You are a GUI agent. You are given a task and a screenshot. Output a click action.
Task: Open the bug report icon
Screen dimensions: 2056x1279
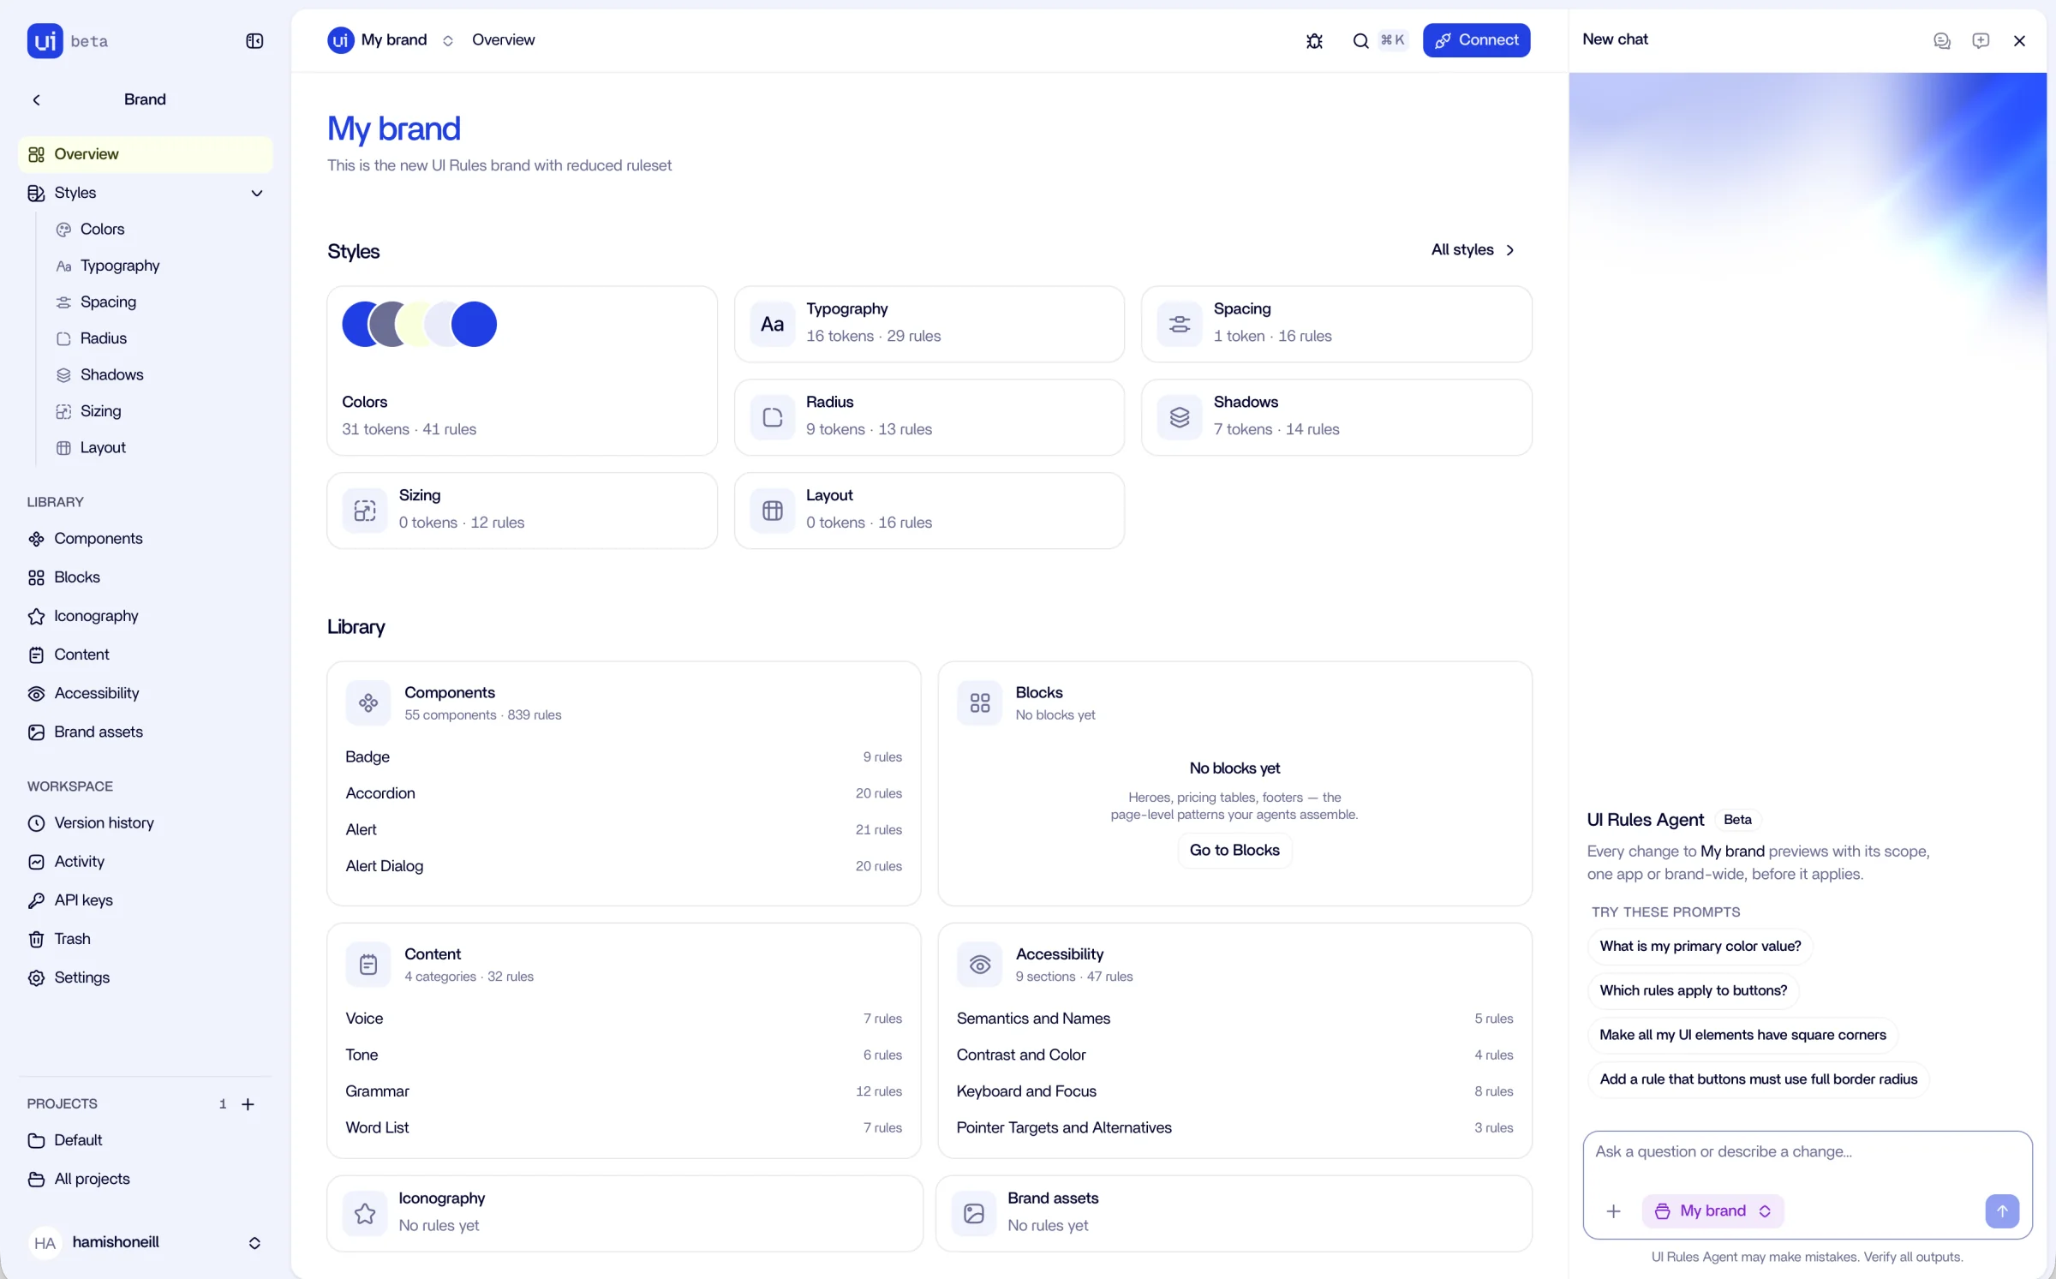pyautogui.click(x=1314, y=40)
